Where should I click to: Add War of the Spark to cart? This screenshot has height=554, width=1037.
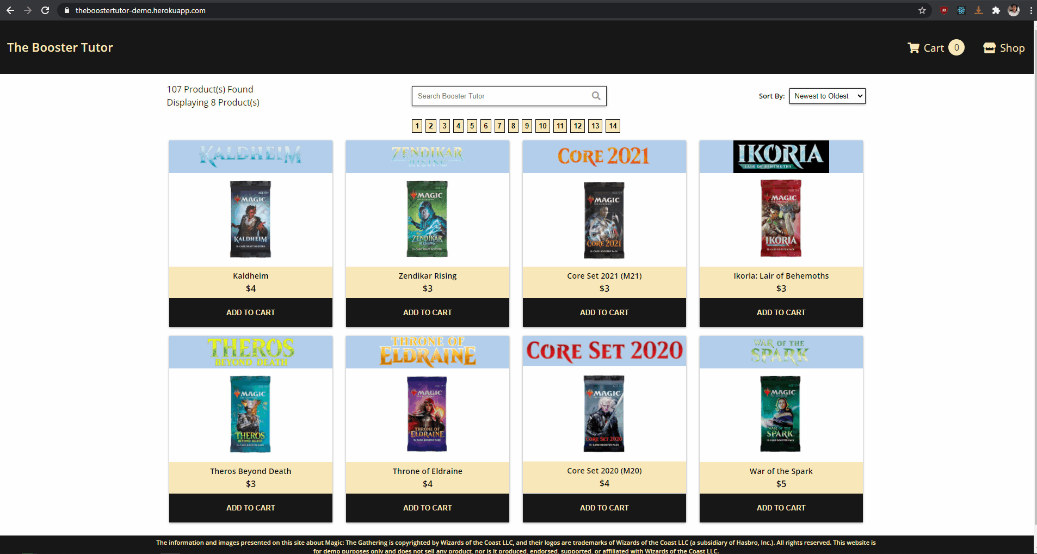coord(781,508)
